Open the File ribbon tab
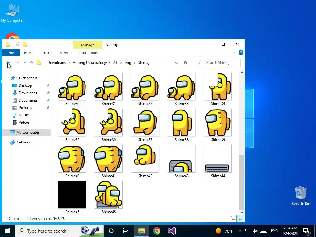Screen dimensions: 316x237 11,53
